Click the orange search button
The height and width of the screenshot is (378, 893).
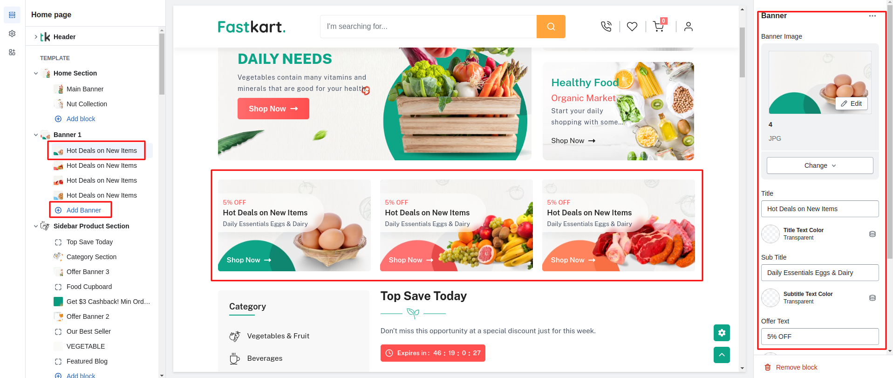click(x=551, y=27)
